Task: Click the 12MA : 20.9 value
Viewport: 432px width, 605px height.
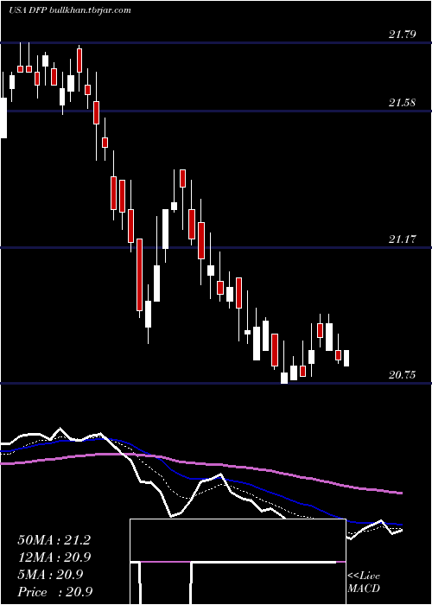Action: click(55, 557)
